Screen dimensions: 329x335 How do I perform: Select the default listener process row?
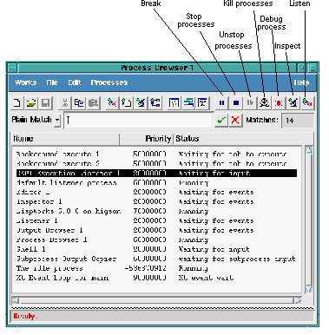[156, 183]
